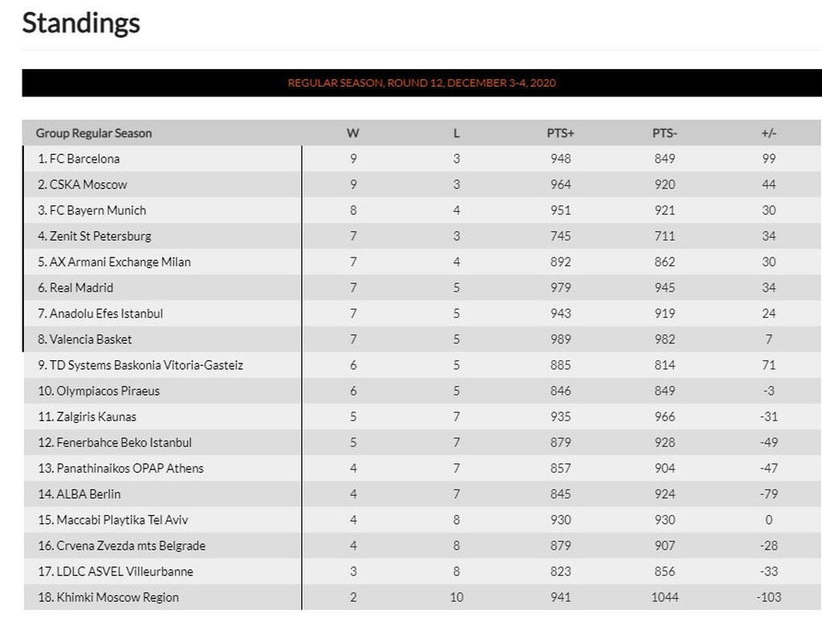Sort by the L column header
Screen dimensions: 822x621
point(457,133)
